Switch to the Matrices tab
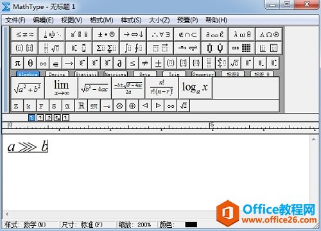Screen dimensions: 321x231 [116, 74]
